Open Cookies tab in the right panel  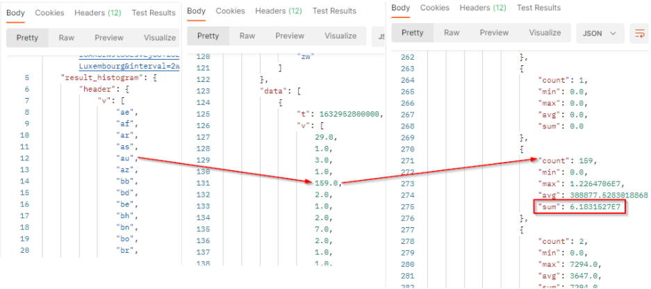coord(435,8)
